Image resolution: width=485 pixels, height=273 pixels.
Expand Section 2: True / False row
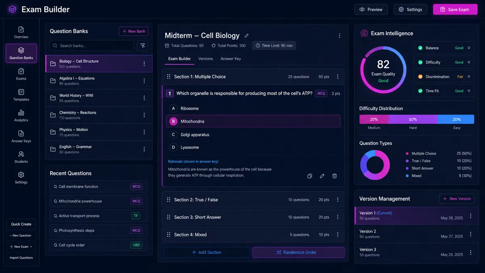[253, 200]
